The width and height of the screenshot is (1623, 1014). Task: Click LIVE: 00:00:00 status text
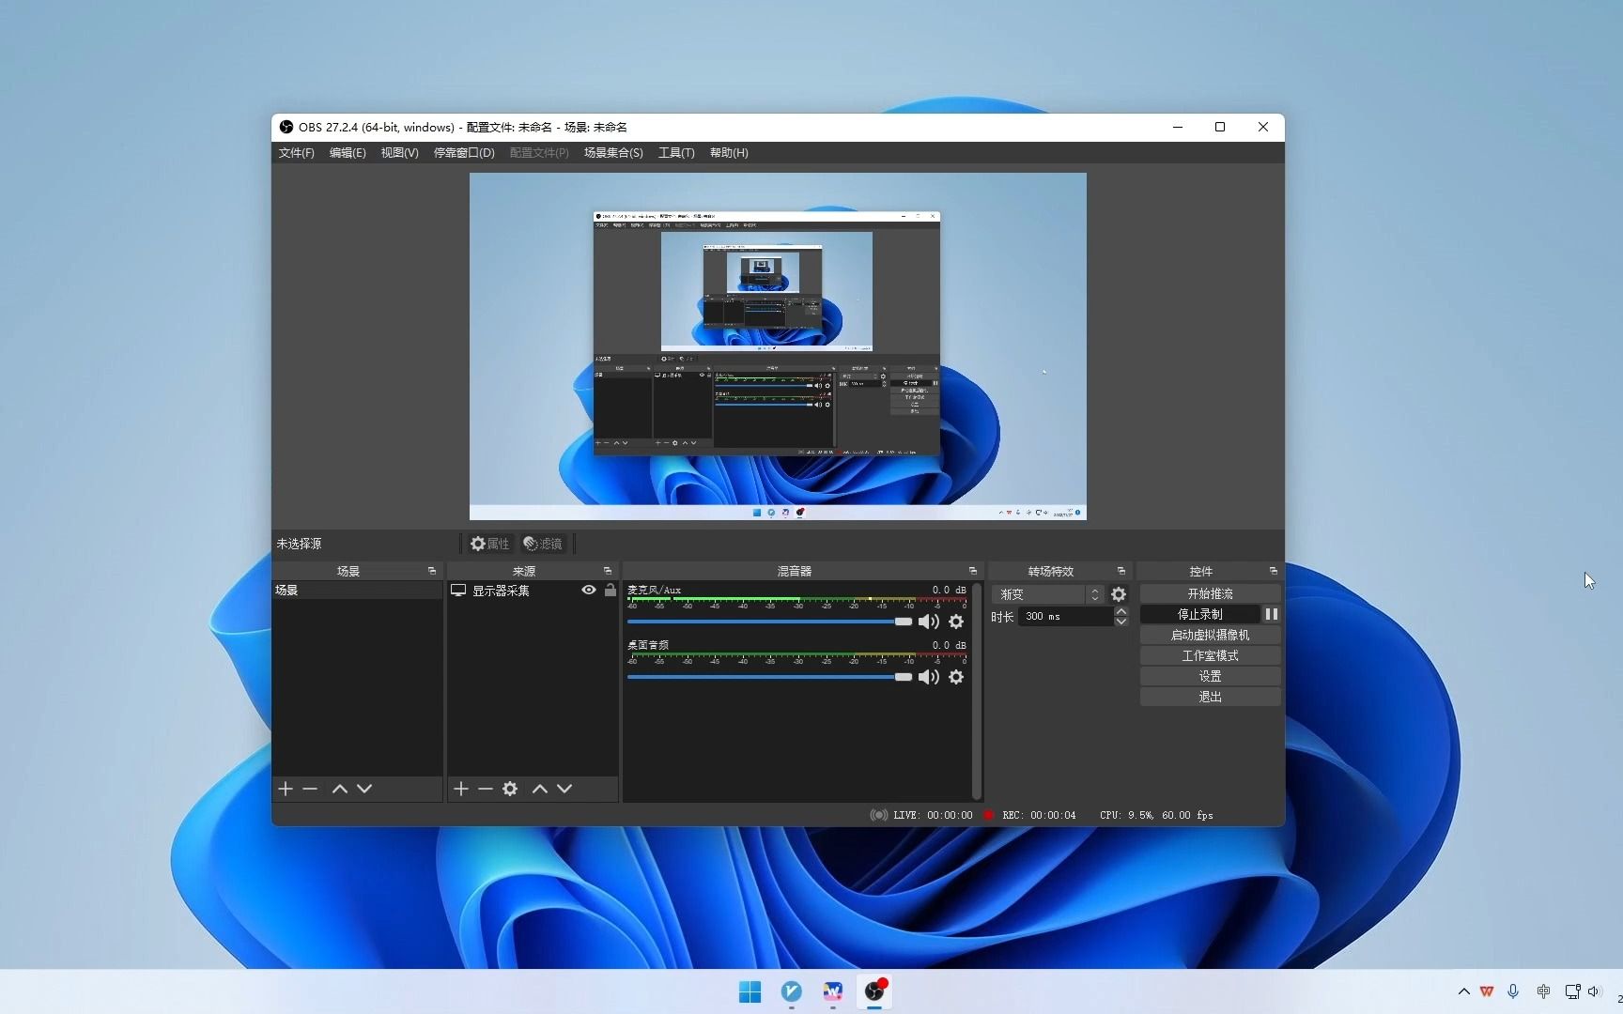933,815
